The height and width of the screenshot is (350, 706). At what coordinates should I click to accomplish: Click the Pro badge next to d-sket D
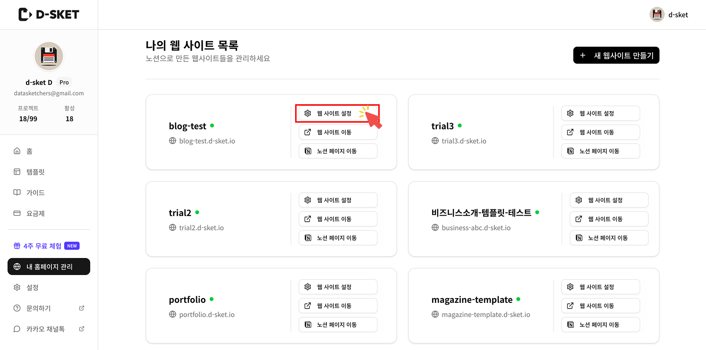(x=64, y=82)
